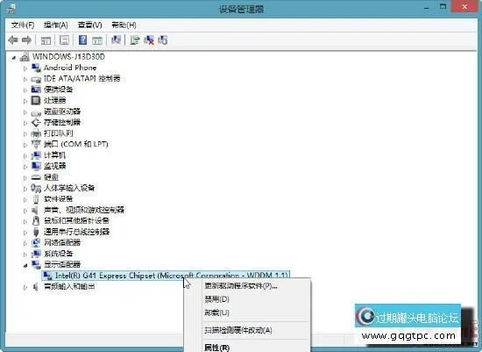Open the 操作(A) menu

click(x=55, y=25)
